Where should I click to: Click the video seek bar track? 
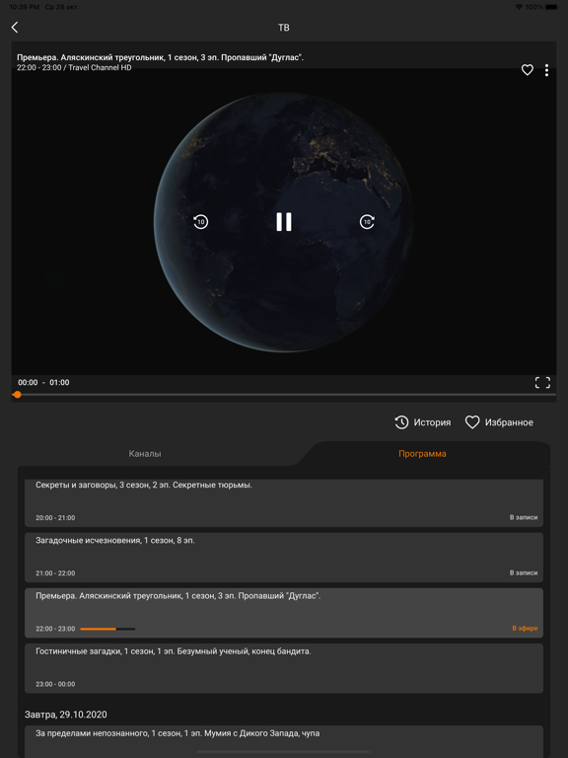[x=284, y=395]
